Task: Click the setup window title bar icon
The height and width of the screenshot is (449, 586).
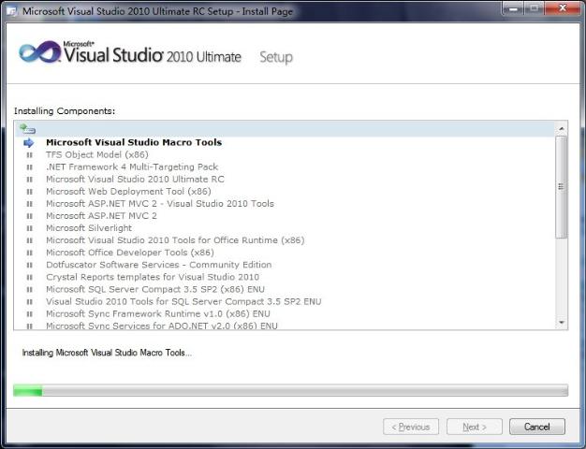Action: click(12, 11)
